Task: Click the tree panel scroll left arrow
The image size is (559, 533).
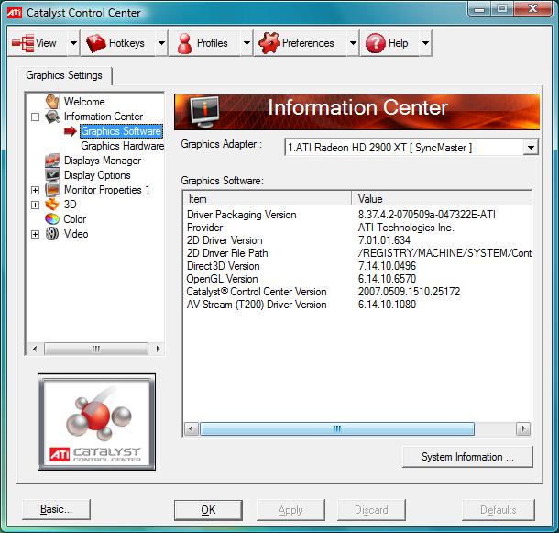Action: coord(35,349)
